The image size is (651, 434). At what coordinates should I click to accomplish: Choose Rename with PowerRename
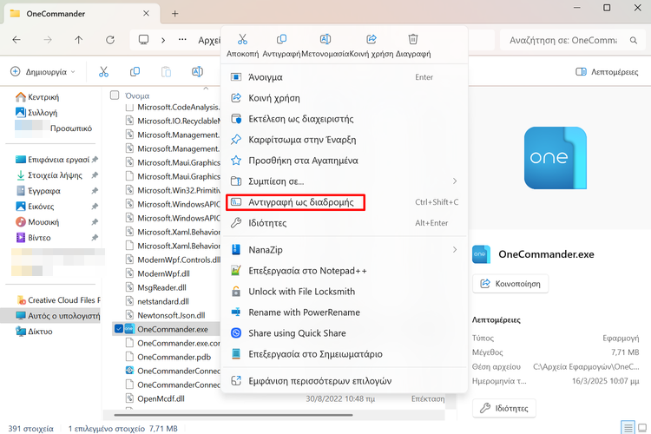[x=345, y=312]
